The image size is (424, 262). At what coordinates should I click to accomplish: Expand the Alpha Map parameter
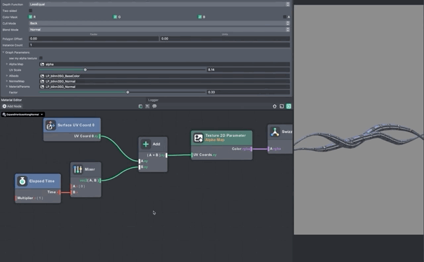point(7,64)
